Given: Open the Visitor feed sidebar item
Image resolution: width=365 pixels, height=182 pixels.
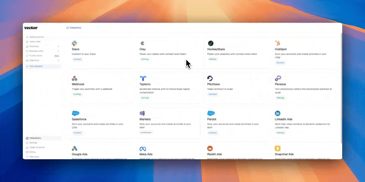Looking at the screenshot, I should tap(43, 42).
